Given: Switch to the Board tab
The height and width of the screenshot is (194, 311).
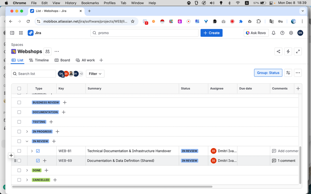Looking at the screenshot, I should pyautogui.click(x=62, y=60).
